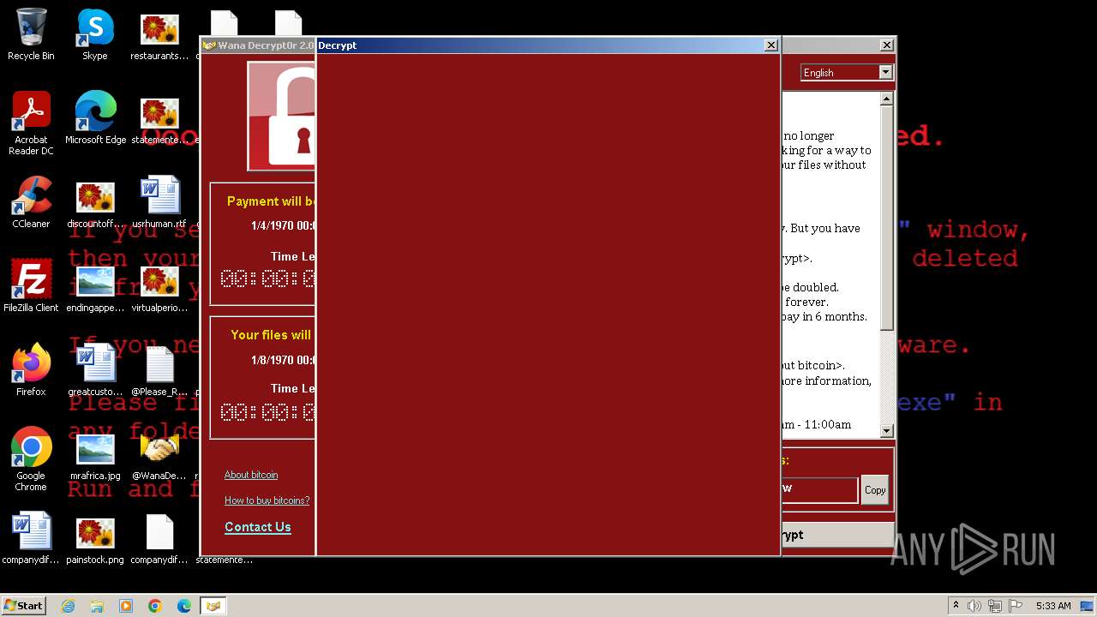Screen dimensions: 1097x617
Task: Show hidden tray icons arrow
Action: point(956,606)
